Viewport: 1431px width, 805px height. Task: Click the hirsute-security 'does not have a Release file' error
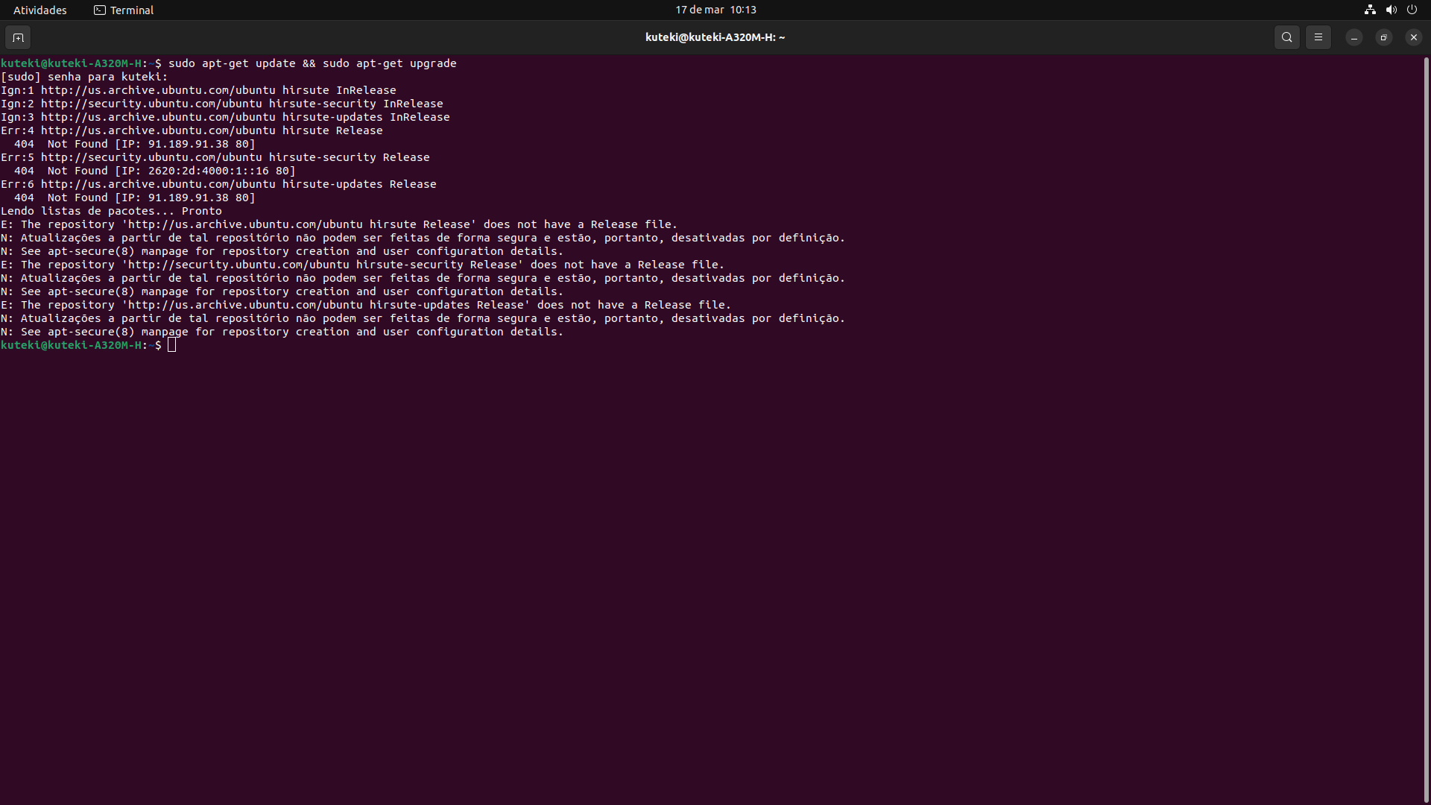tap(362, 265)
